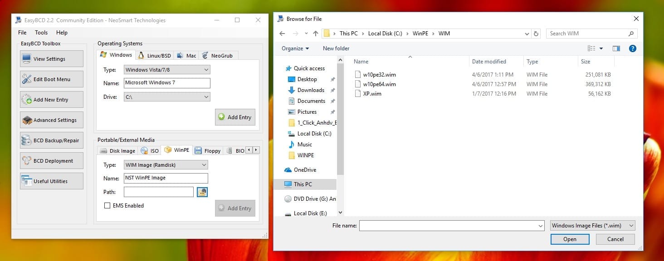Open Useful Utilities in EasyBCD
The height and width of the screenshot is (261, 664).
51,181
